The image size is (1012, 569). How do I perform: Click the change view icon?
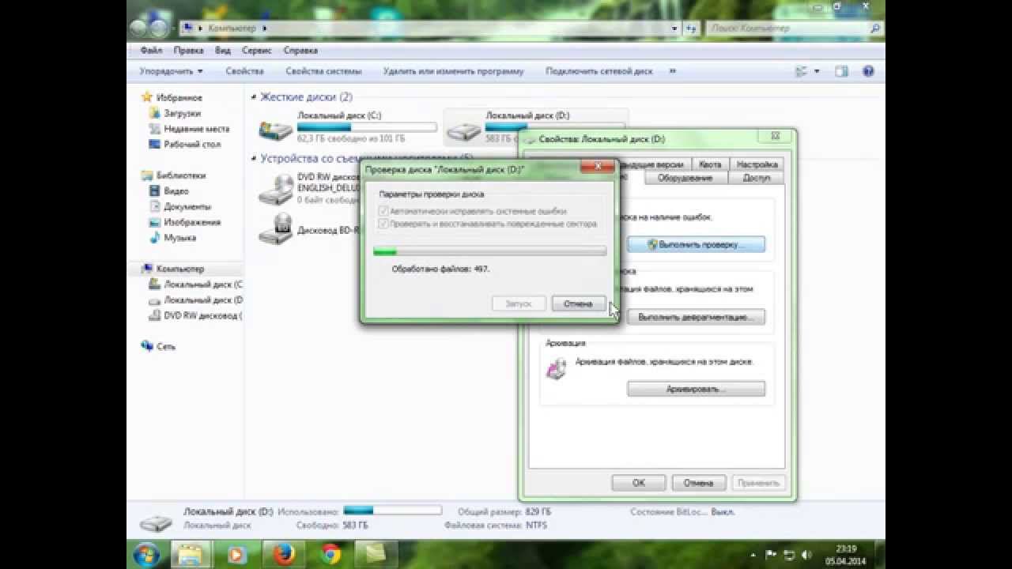801,71
